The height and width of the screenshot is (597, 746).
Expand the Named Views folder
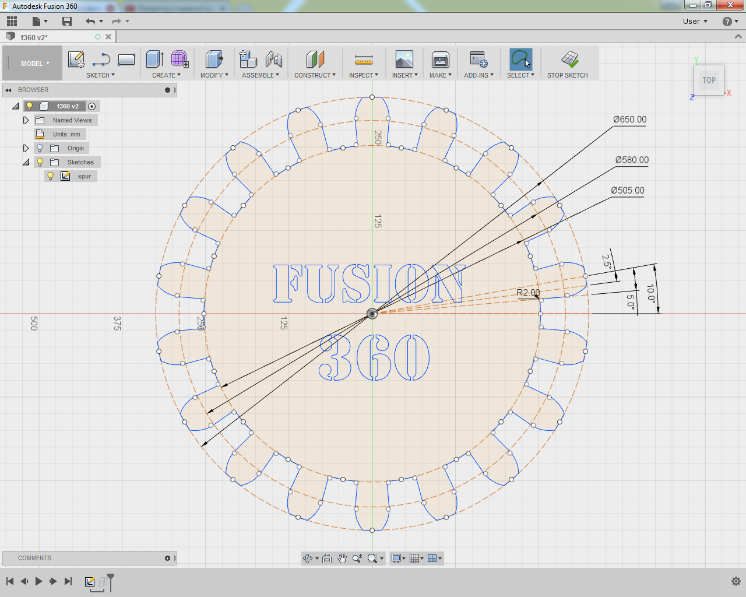pos(26,120)
